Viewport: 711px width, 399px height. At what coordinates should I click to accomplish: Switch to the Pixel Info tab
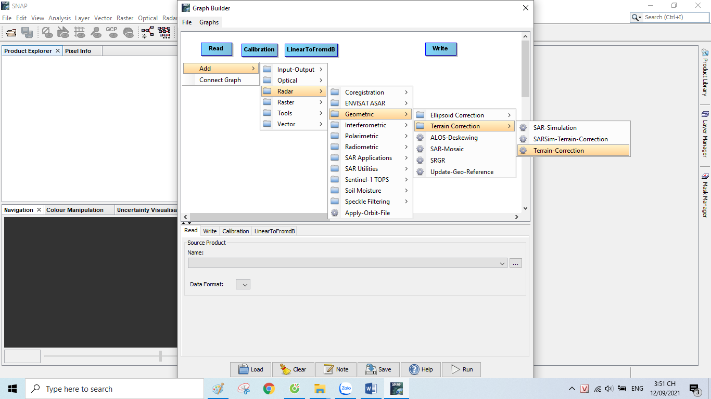coord(78,51)
